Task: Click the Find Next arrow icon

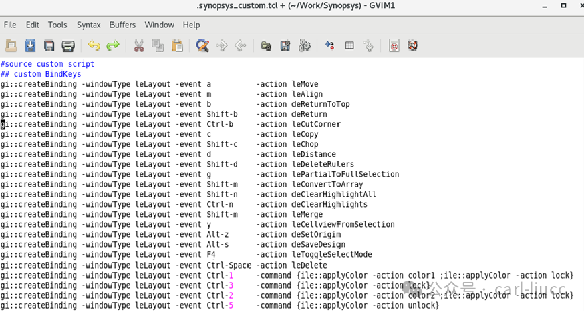Action: coord(222,46)
